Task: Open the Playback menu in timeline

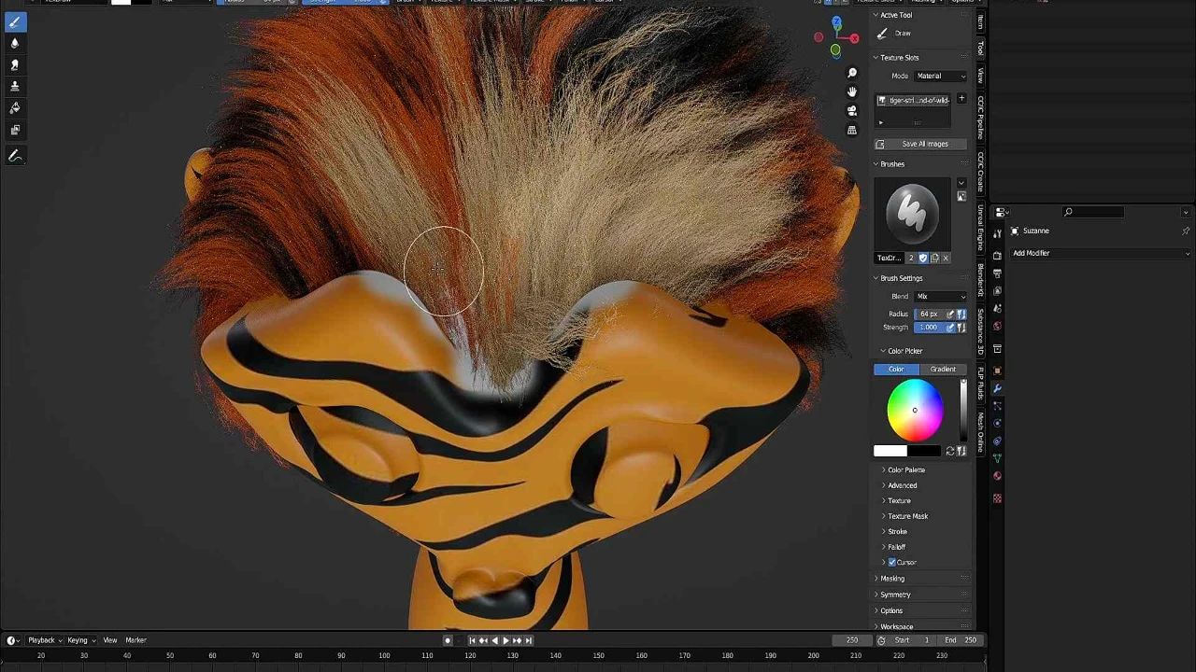Action: 41,640
